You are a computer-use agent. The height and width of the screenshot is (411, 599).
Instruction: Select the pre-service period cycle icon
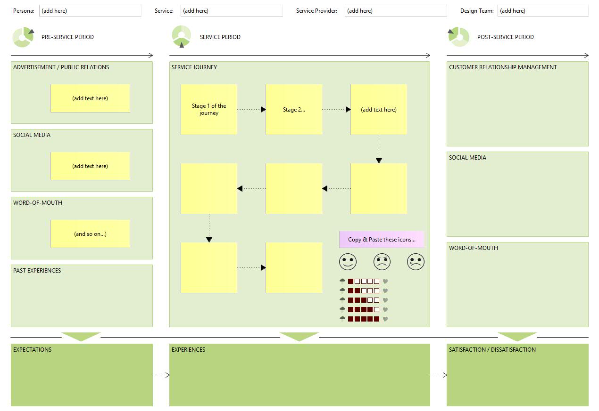(x=23, y=37)
